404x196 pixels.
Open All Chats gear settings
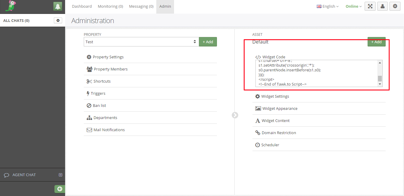58,20
